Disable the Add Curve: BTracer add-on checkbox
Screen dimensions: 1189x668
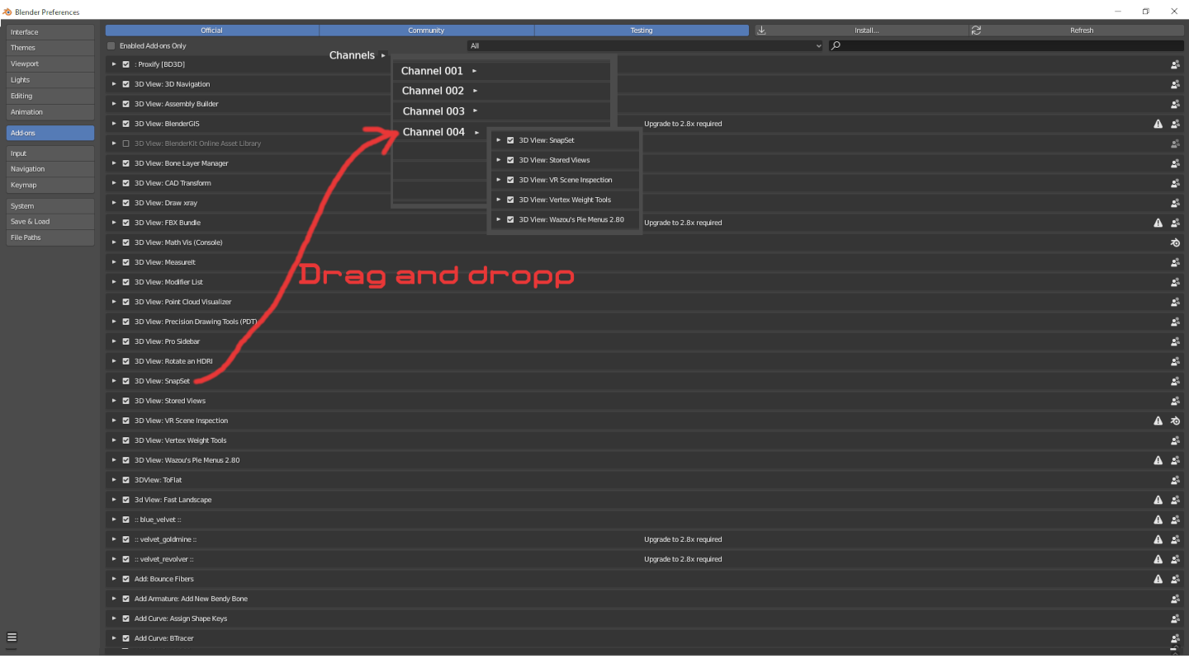click(126, 638)
